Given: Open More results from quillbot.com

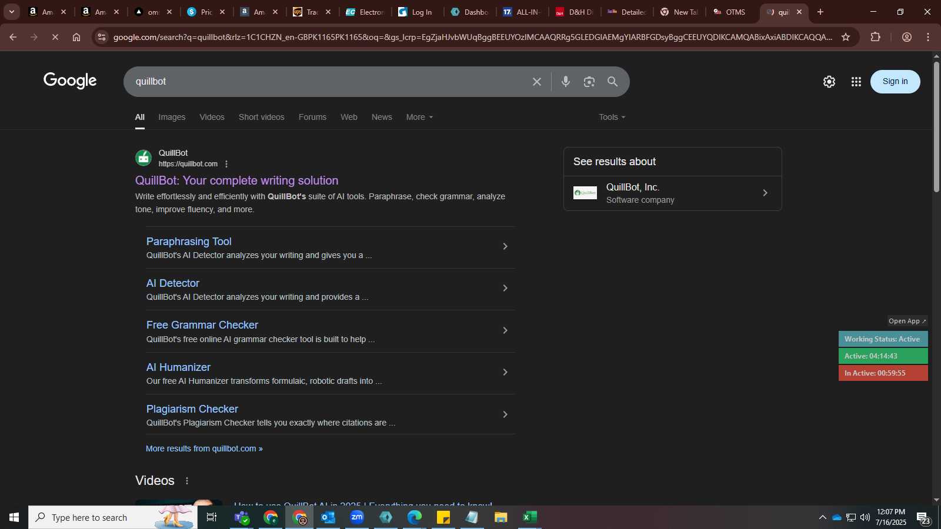Looking at the screenshot, I should [204, 448].
